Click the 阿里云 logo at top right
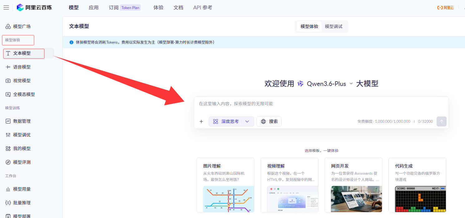The height and width of the screenshot is (218, 465). coord(445,8)
